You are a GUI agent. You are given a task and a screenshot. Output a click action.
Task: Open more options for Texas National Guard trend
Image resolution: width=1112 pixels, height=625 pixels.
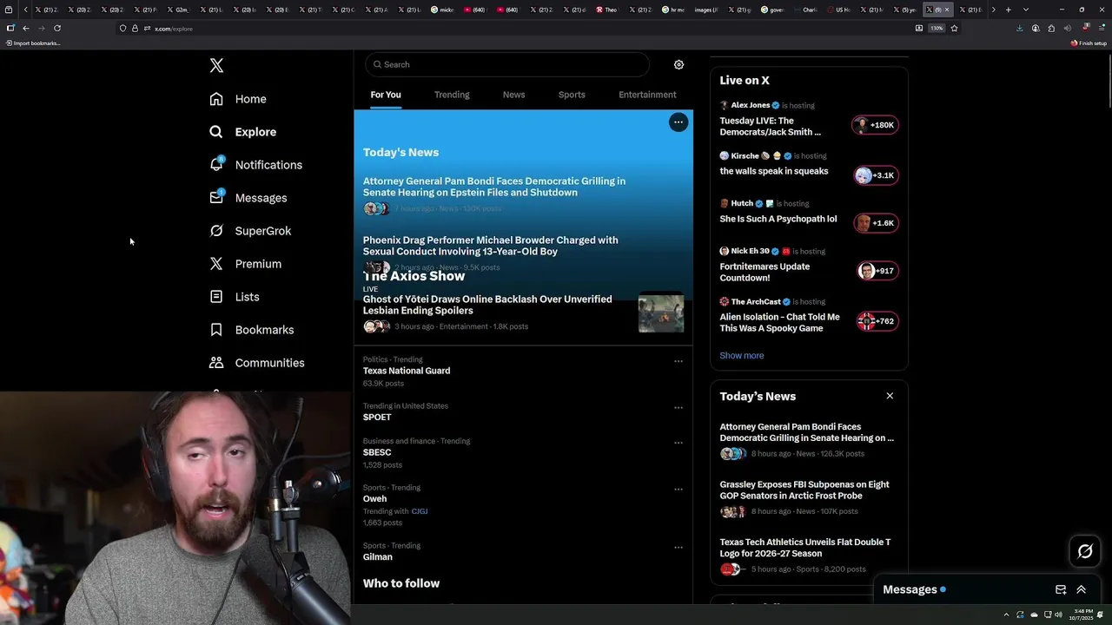[678, 361]
